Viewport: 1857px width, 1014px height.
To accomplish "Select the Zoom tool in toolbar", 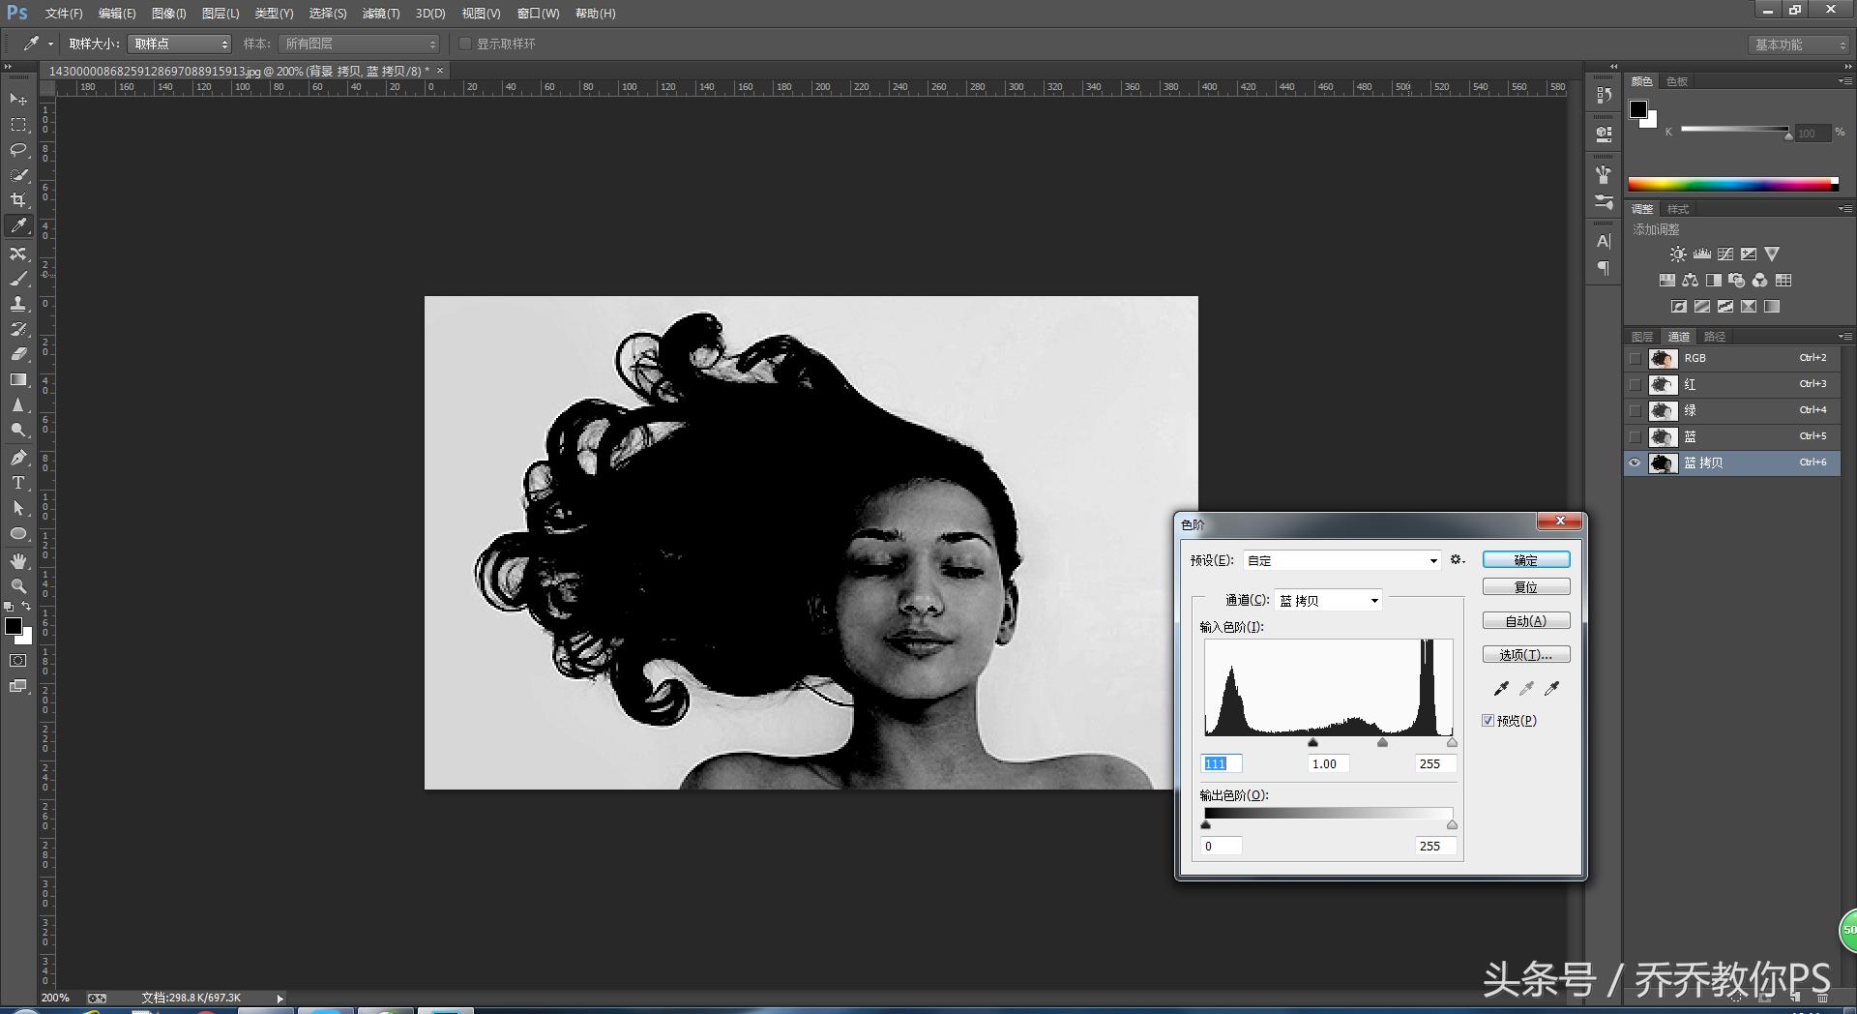I will (x=18, y=586).
